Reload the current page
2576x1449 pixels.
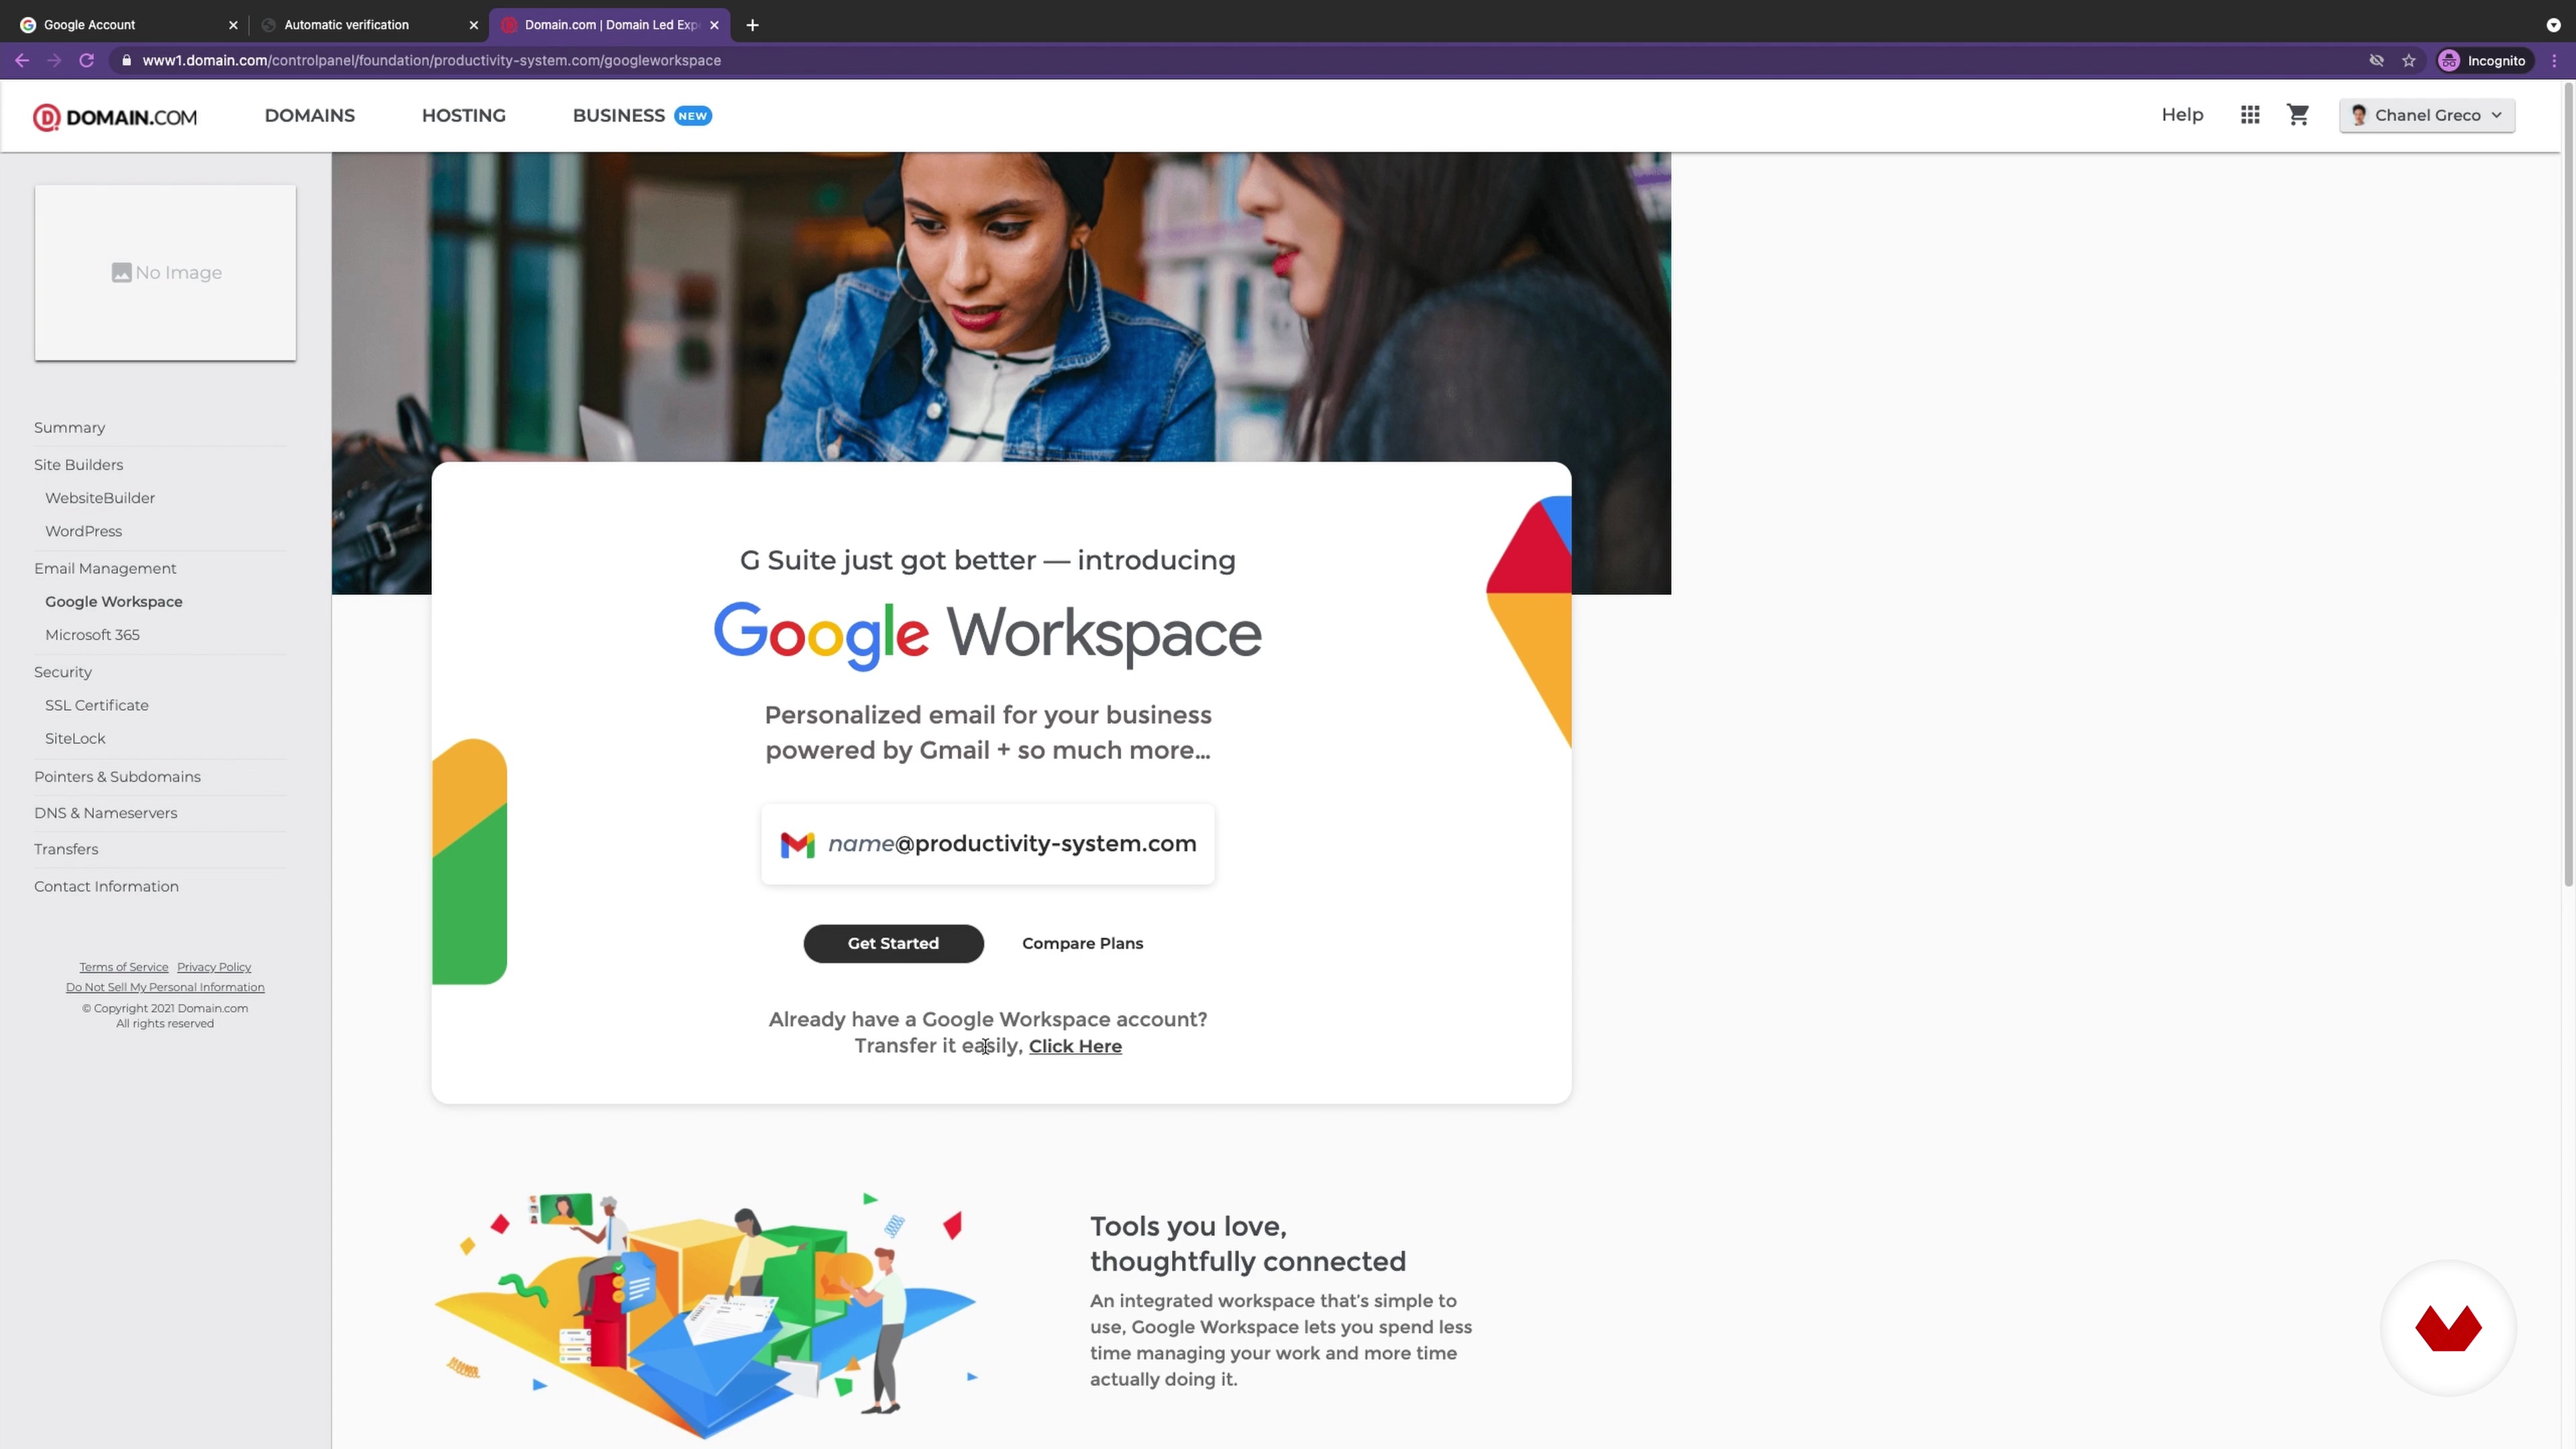87,61
